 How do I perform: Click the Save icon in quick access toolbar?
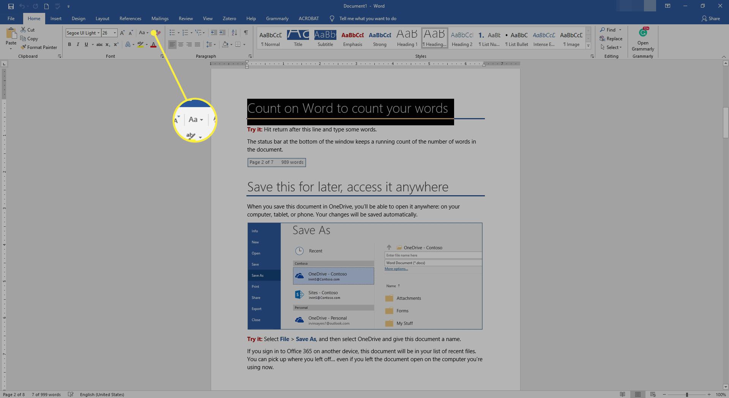click(11, 6)
